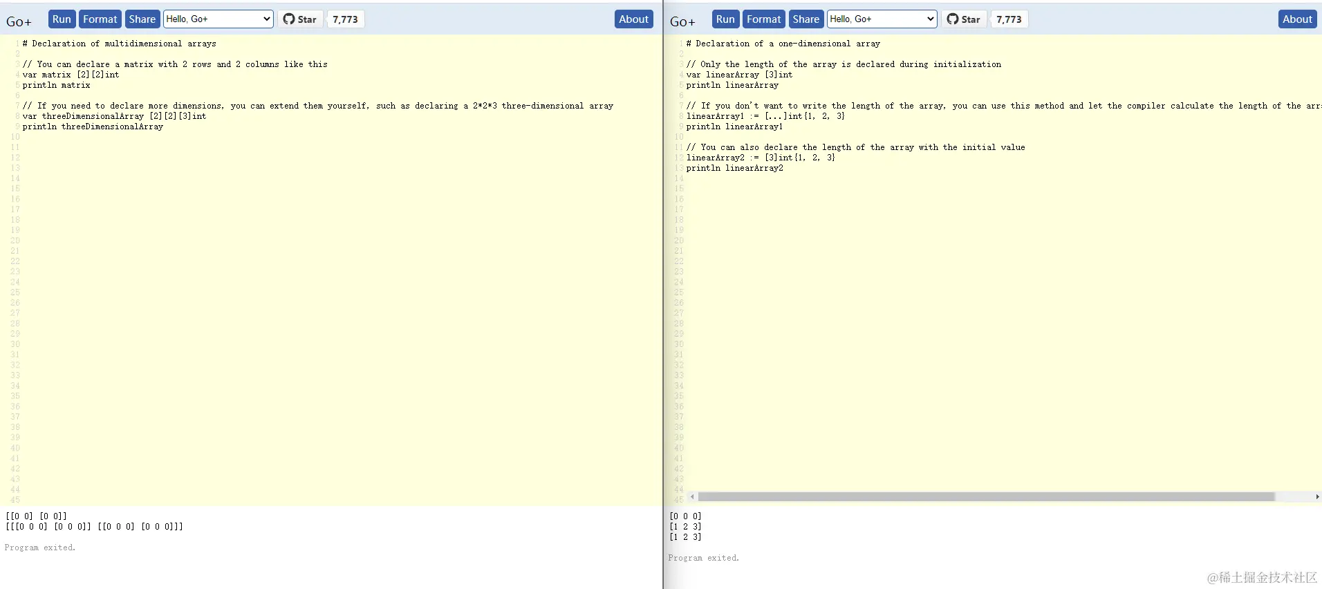Click Run in right playground
Screen dimensions: 1322x589
pos(725,19)
